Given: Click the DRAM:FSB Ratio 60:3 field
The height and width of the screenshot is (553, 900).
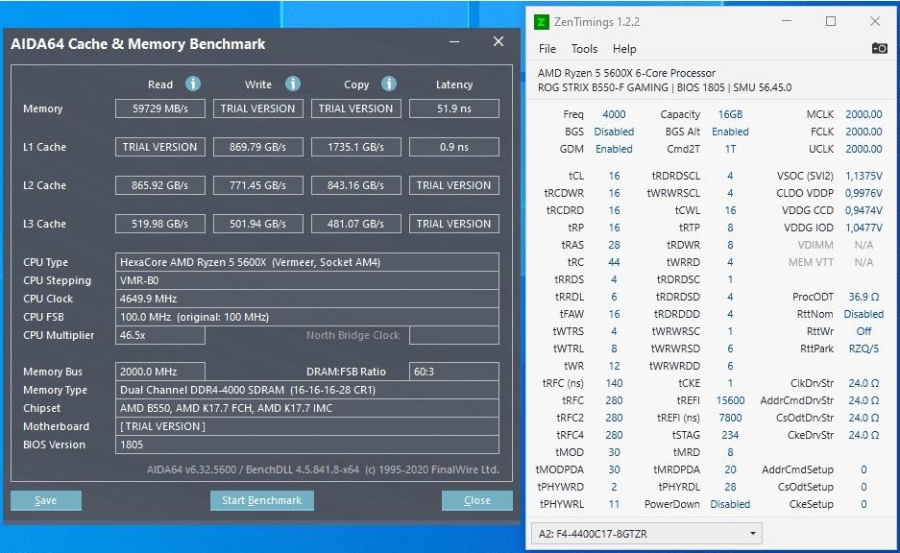Looking at the screenshot, I should (x=454, y=372).
